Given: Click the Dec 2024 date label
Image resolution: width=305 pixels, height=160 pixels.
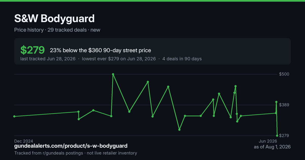Looking at the screenshot, I should point(24,141).
